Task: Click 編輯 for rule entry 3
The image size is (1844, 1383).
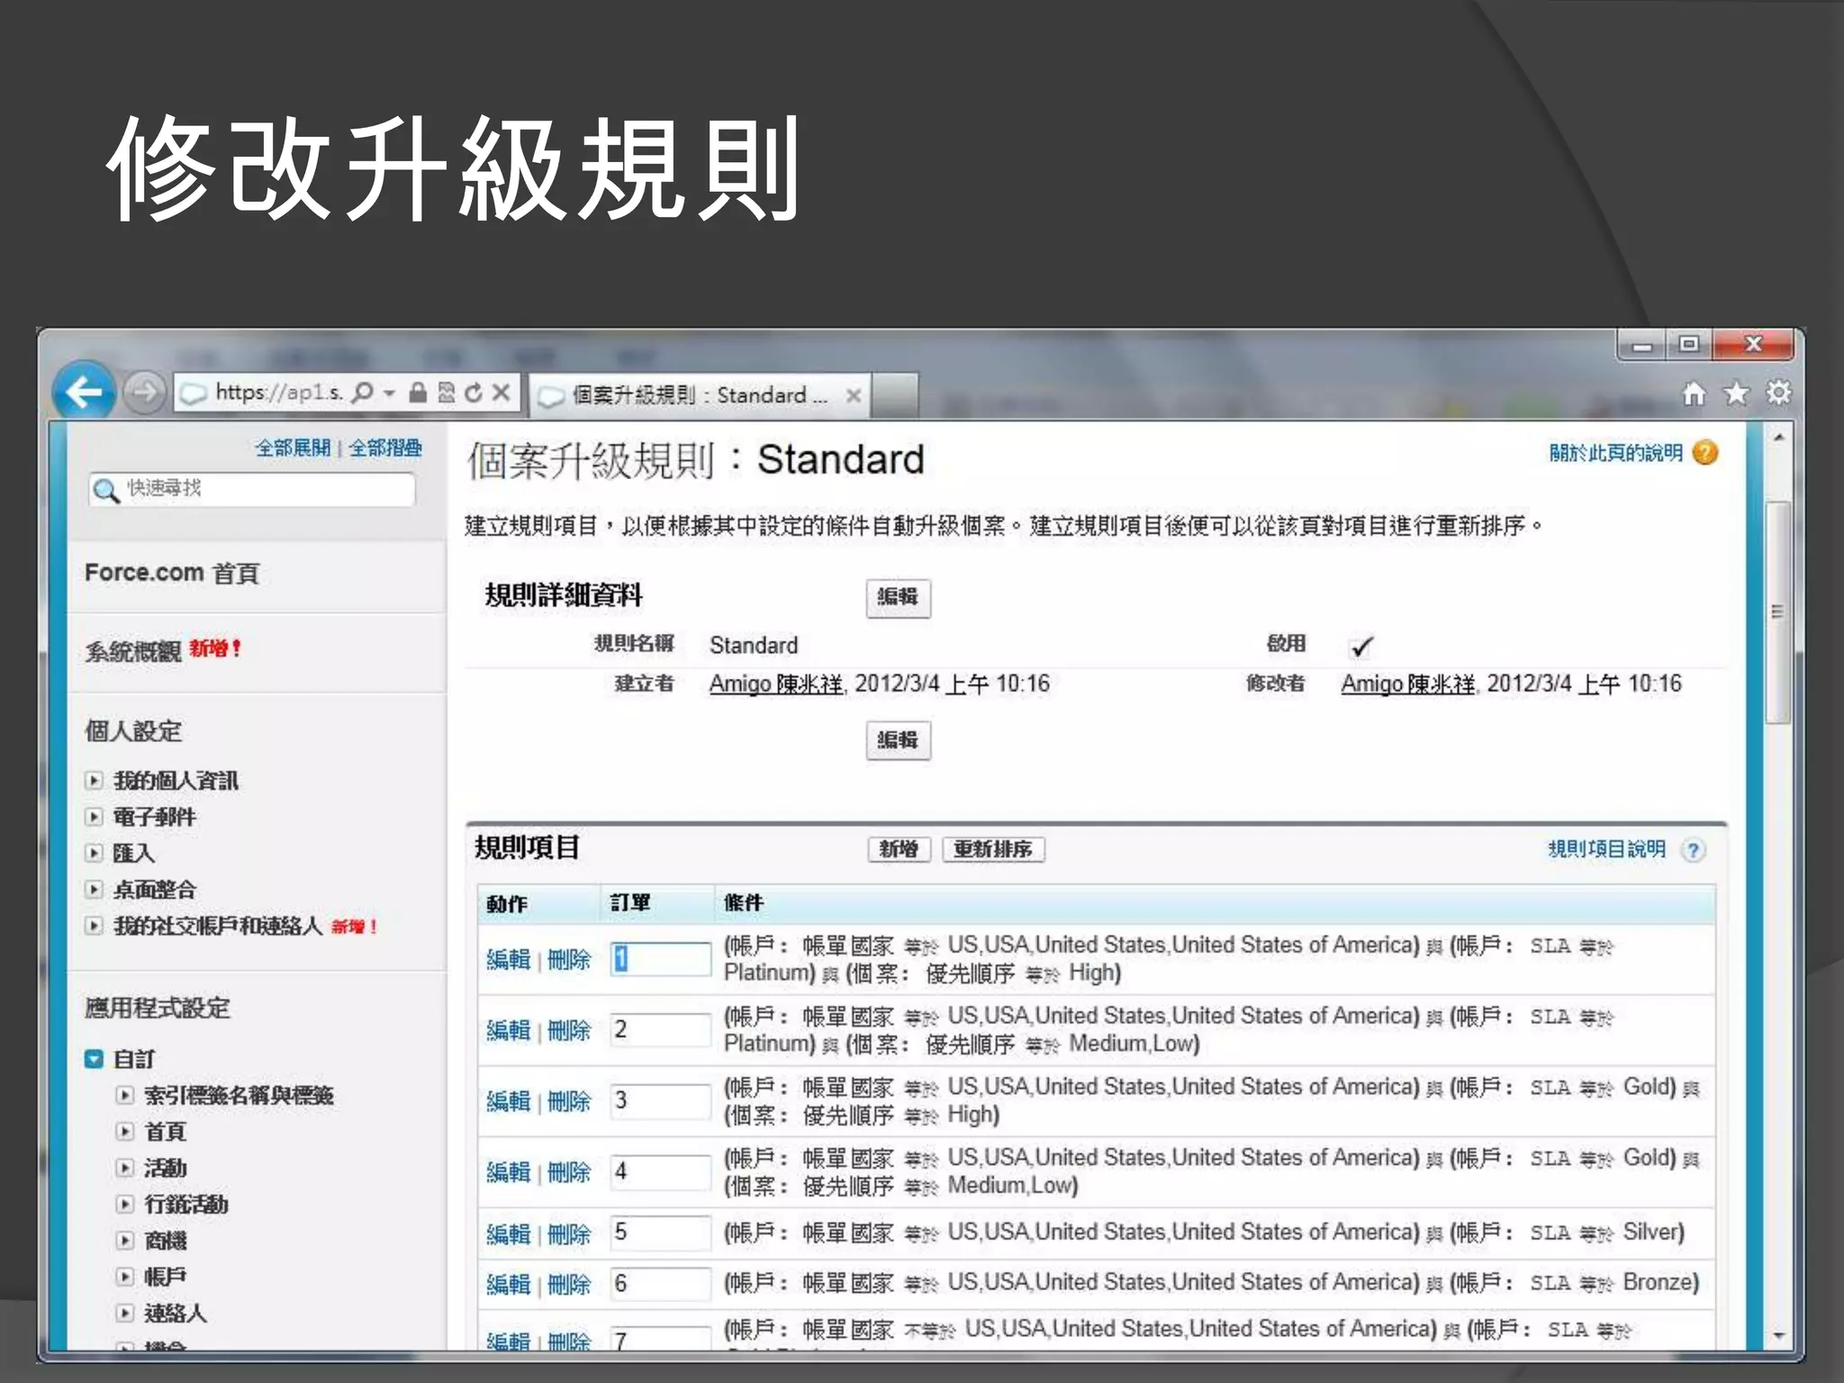Action: [509, 1101]
